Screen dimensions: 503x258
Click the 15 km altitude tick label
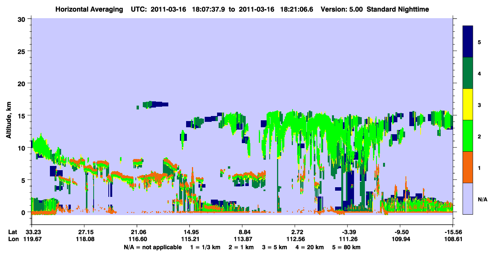22,115
